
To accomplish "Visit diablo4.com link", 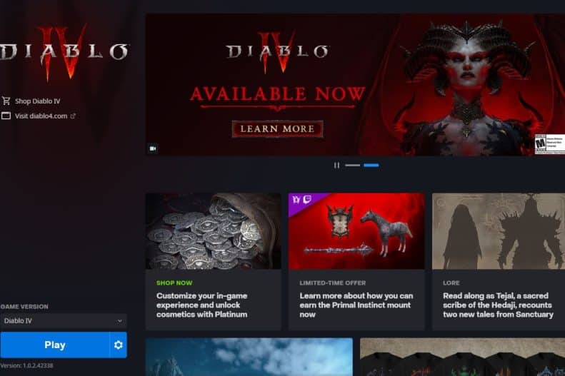I will tap(41, 116).
